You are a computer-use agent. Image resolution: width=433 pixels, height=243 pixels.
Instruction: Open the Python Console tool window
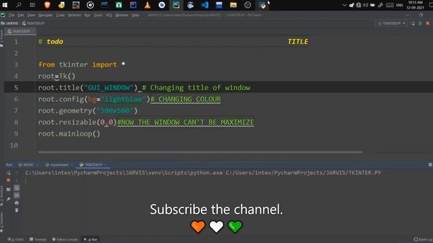coord(65,240)
